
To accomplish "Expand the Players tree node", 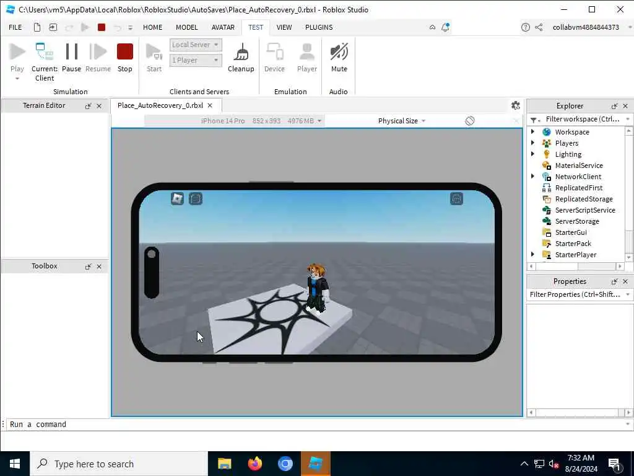I will [x=532, y=143].
